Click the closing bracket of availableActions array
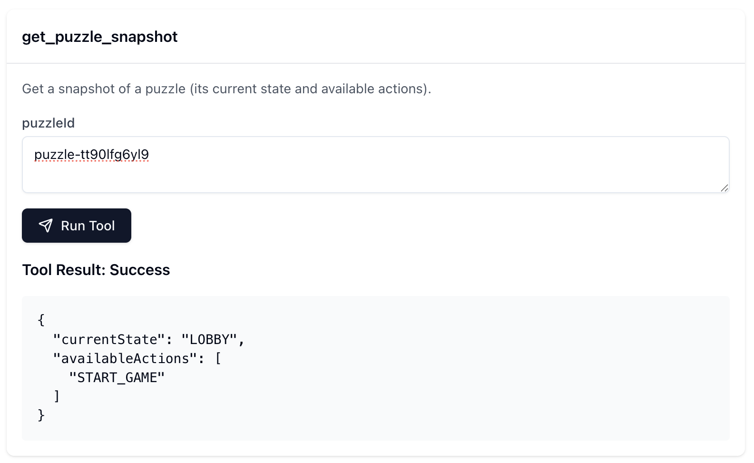The width and height of the screenshot is (754, 463). point(57,395)
